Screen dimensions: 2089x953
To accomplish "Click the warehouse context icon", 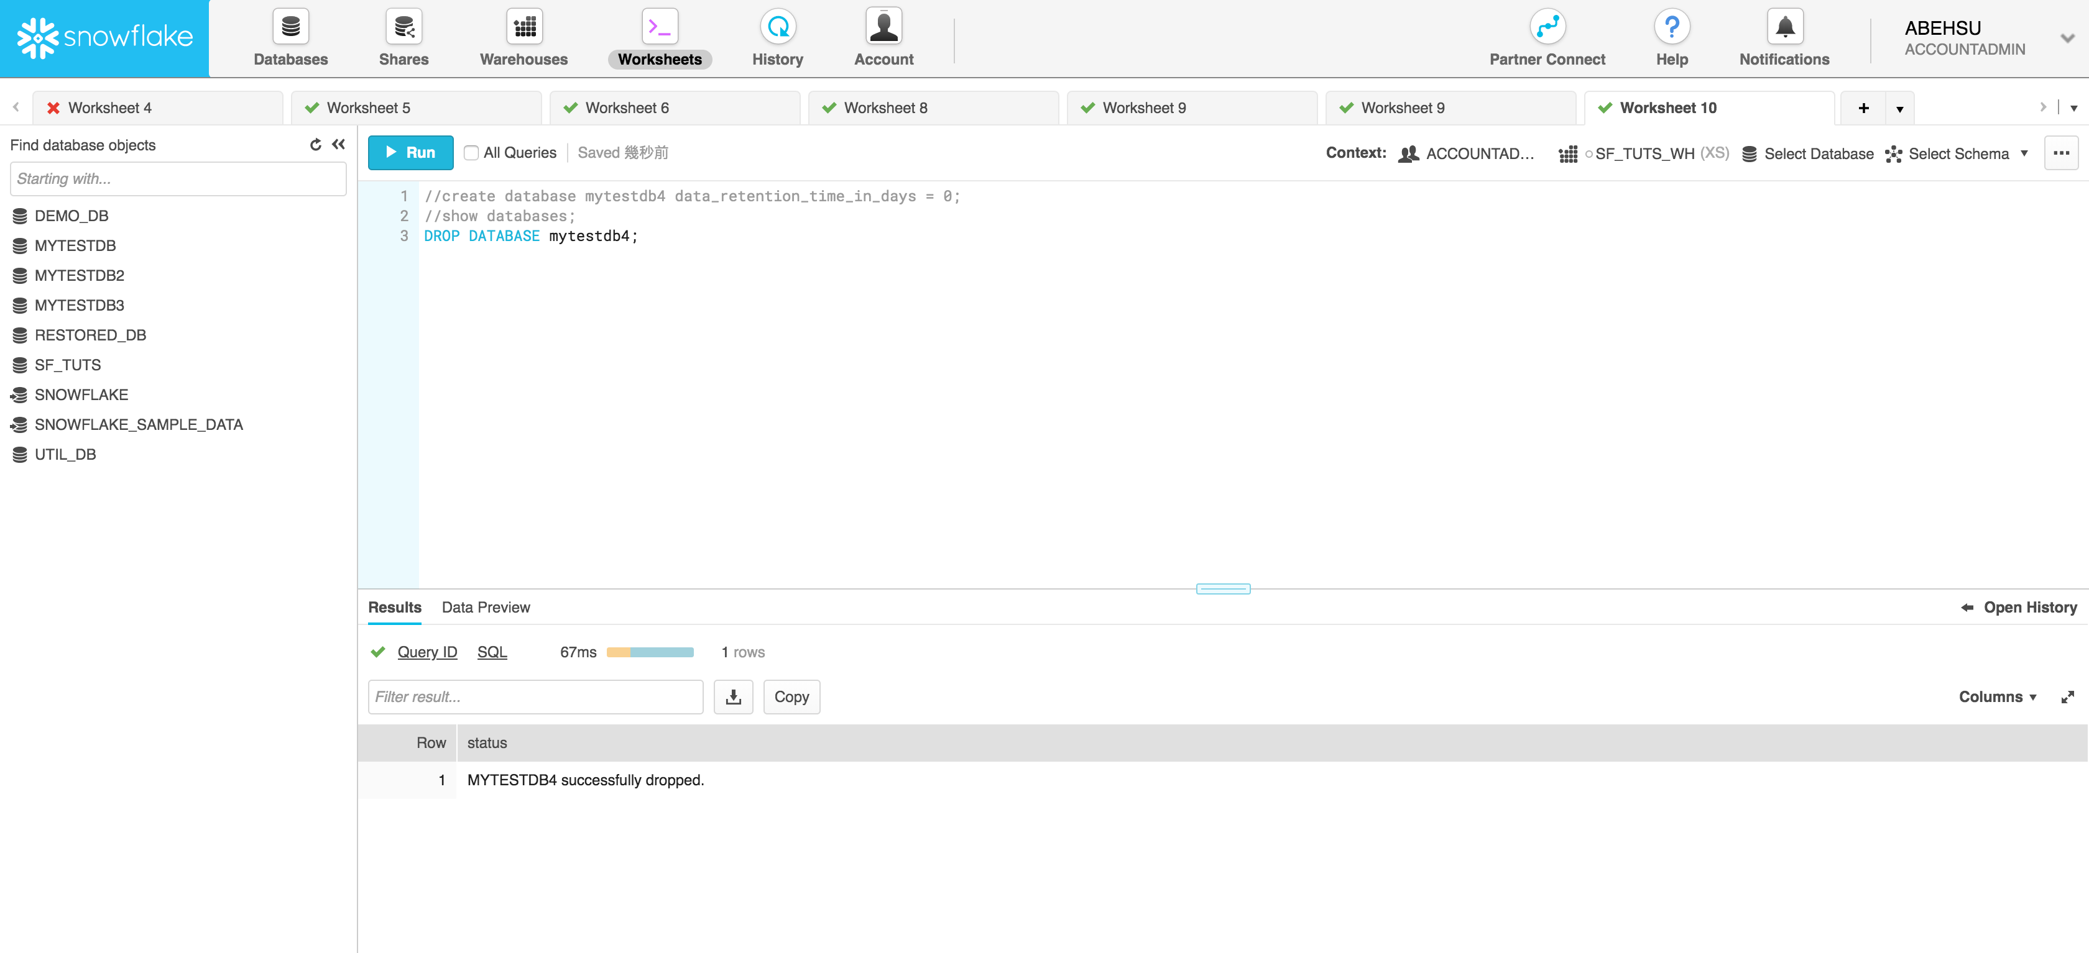I will (x=1567, y=154).
